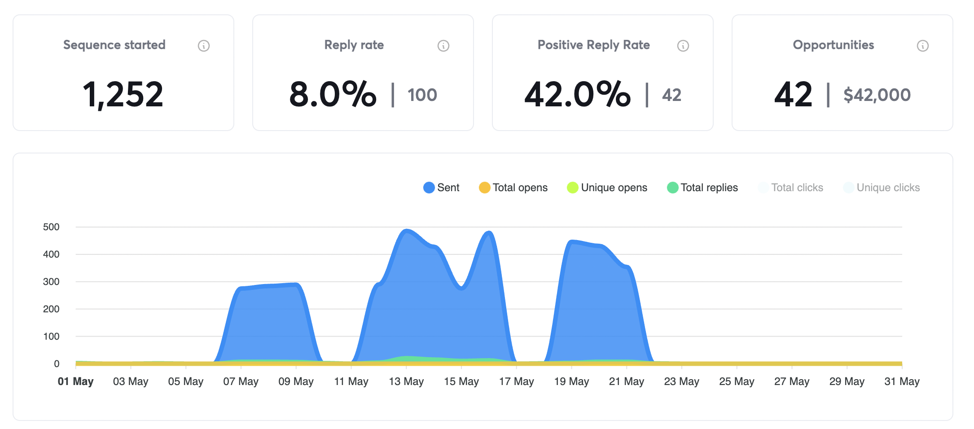Click the lime Unique opens legend dot
The height and width of the screenshot is (429, 974).
573,188
